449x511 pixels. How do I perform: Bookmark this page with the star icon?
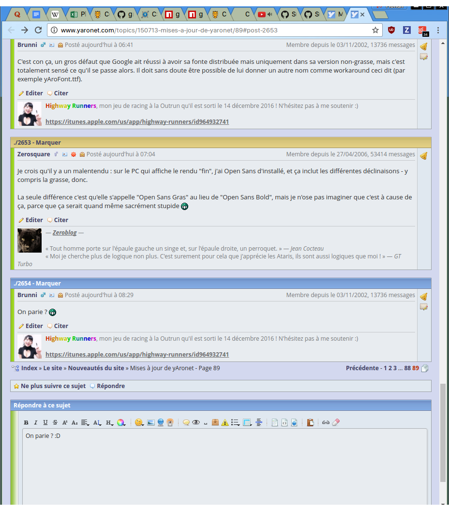(375, 30)
